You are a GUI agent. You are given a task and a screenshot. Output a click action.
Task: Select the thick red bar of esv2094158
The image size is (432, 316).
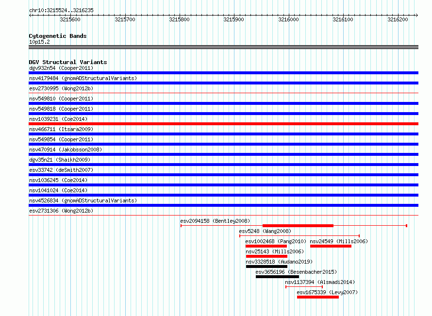[298, 226]
